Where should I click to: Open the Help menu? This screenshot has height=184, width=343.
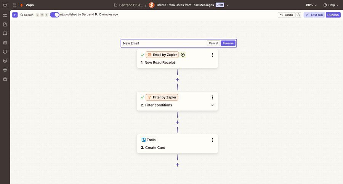click(331, 5)
